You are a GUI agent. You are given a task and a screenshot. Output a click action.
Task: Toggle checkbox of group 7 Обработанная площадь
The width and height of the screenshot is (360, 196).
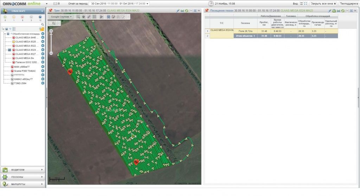click(8, 34)
